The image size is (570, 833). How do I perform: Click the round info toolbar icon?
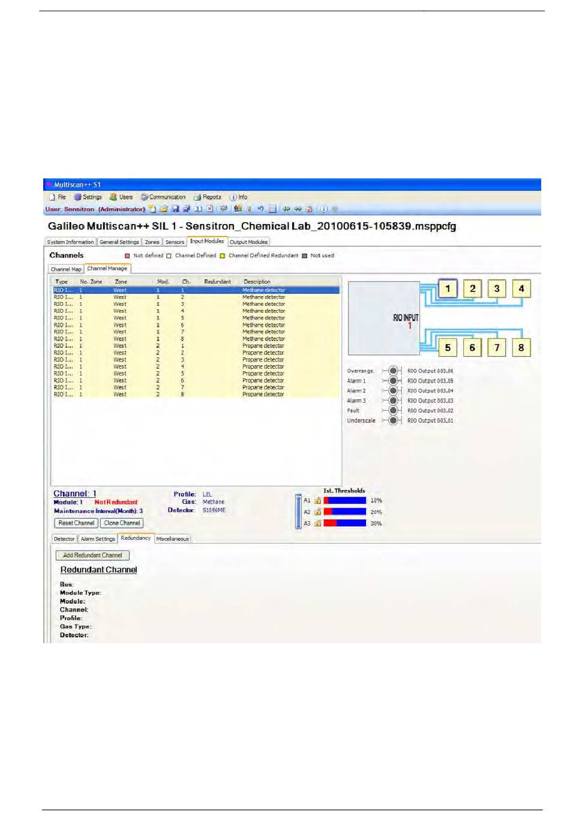click(x=323, y=209)
